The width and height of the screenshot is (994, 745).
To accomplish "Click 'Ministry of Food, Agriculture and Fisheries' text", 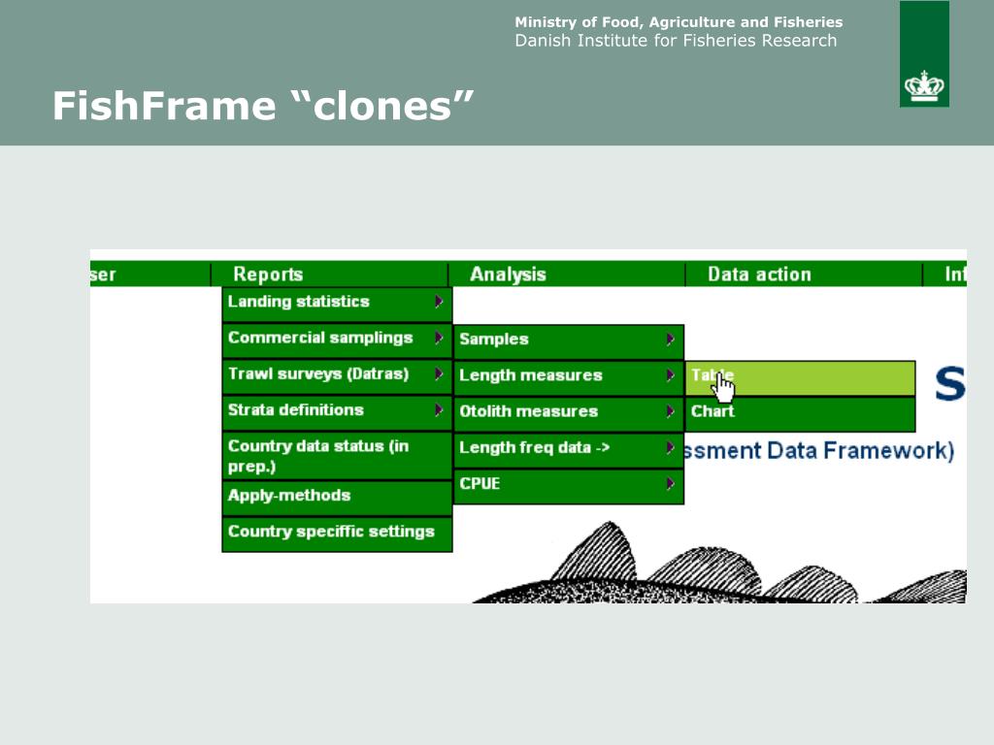I will (679, 22).
